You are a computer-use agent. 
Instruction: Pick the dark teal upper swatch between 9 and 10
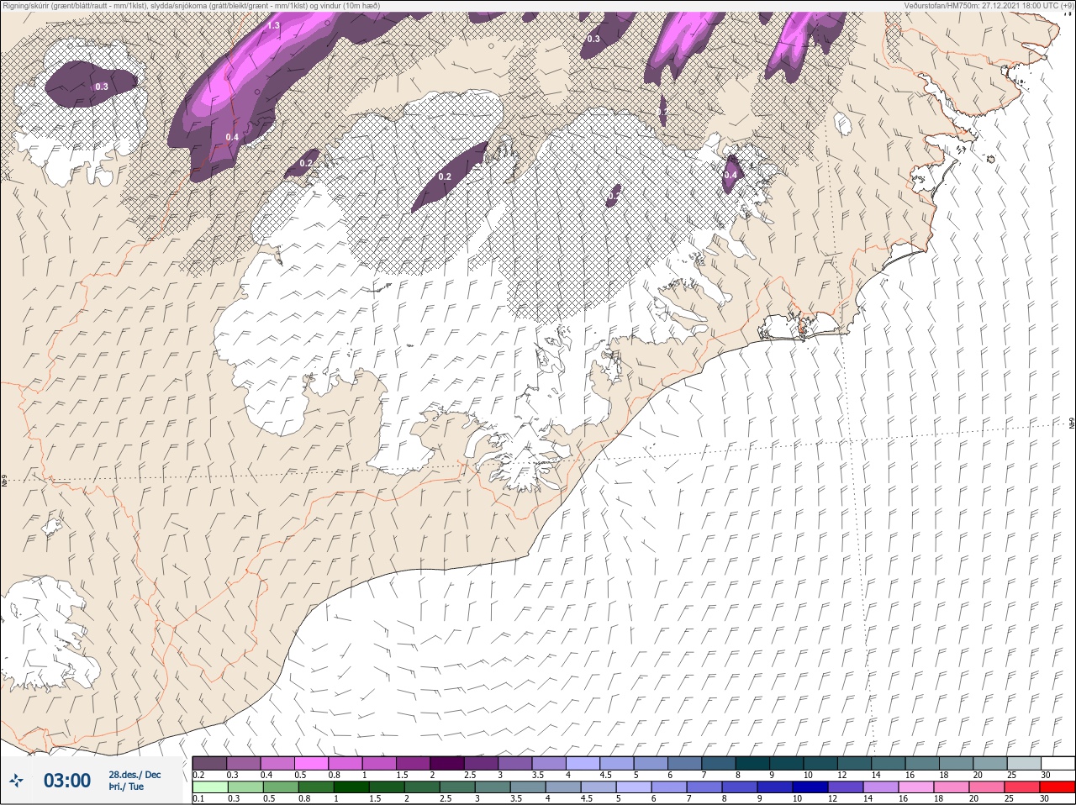789,763
